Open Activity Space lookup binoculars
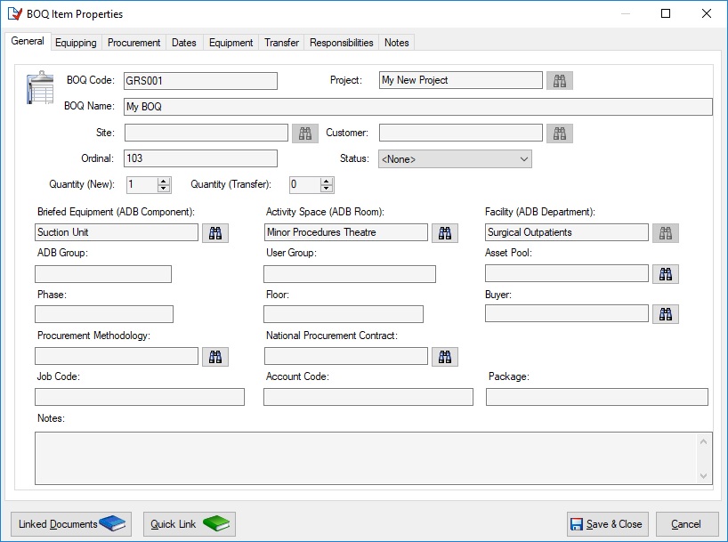Screen dimensions: 728x542 click(x=445, y=233)
